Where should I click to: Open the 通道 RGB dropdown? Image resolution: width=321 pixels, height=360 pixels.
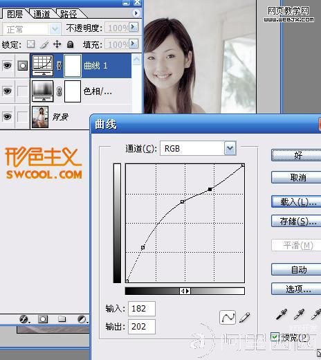pos(230,148)
